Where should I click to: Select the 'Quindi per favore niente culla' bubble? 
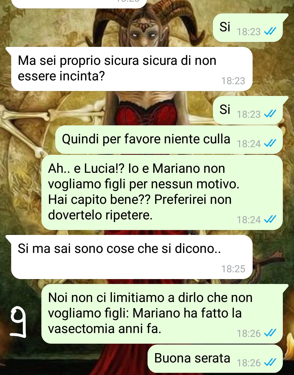coord(169,140)
